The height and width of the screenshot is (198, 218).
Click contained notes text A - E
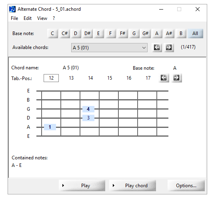[x=17, y=165]
